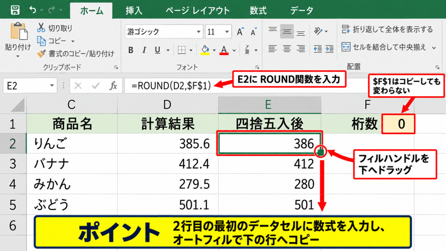446x251 pixels.
Task: Increase font size with larger A
Action: (240, 32)
